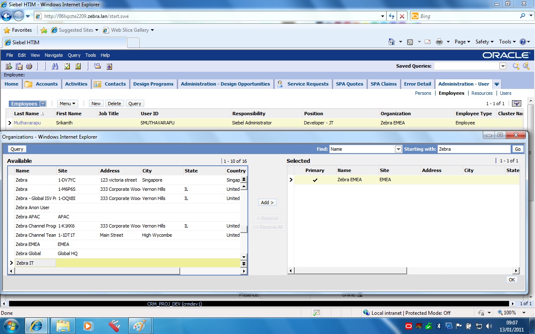Toggle the Primary checkmark for Zebra EMEA

pos(315,180)
